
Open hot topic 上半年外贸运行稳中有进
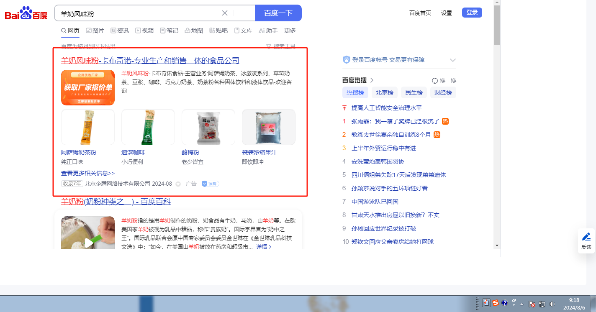(x=384, y=148)
